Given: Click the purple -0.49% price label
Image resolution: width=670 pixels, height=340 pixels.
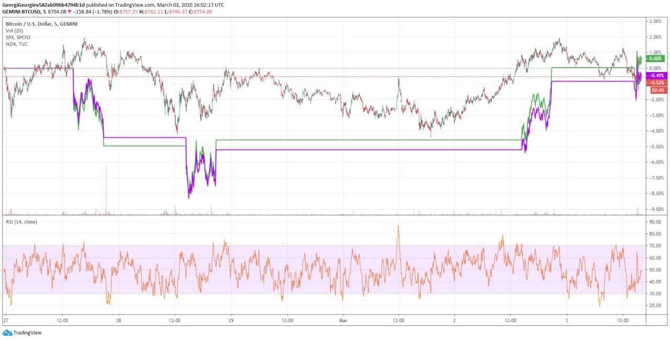Looking at the screenshot, I should (657, 76).
